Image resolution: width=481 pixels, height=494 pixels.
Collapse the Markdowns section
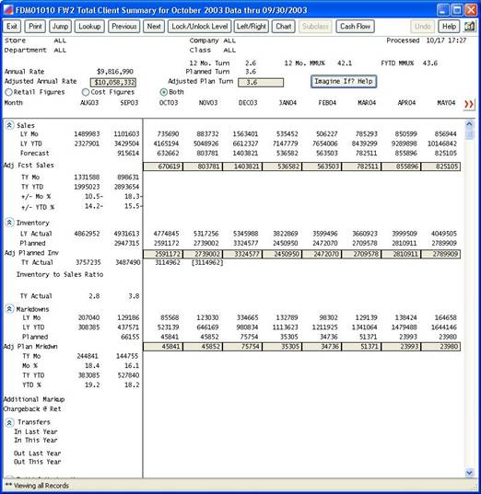(x=9, y=309)
